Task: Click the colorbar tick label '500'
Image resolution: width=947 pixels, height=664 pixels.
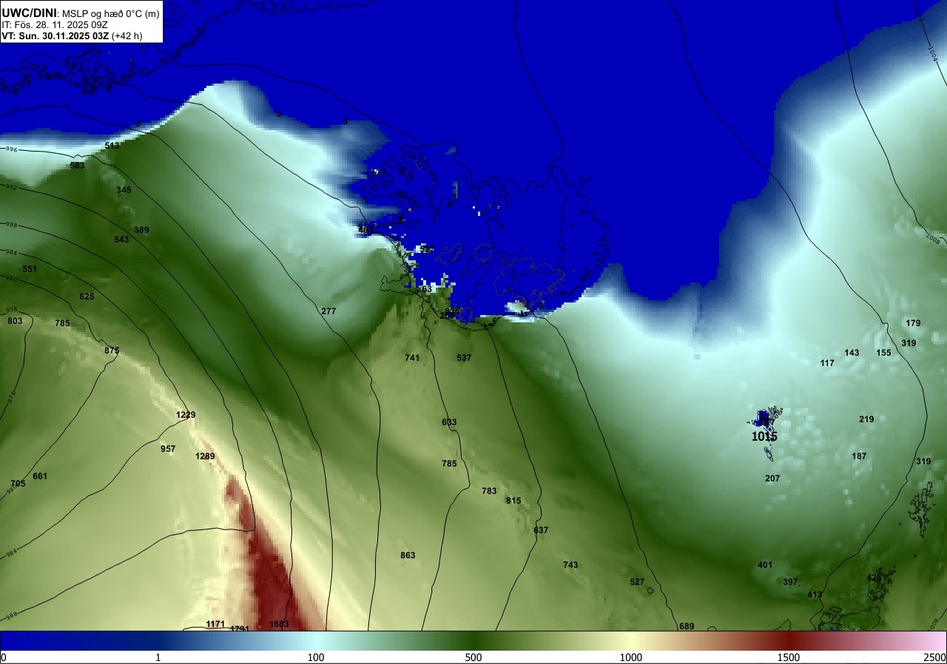Action: pos(473,657)
